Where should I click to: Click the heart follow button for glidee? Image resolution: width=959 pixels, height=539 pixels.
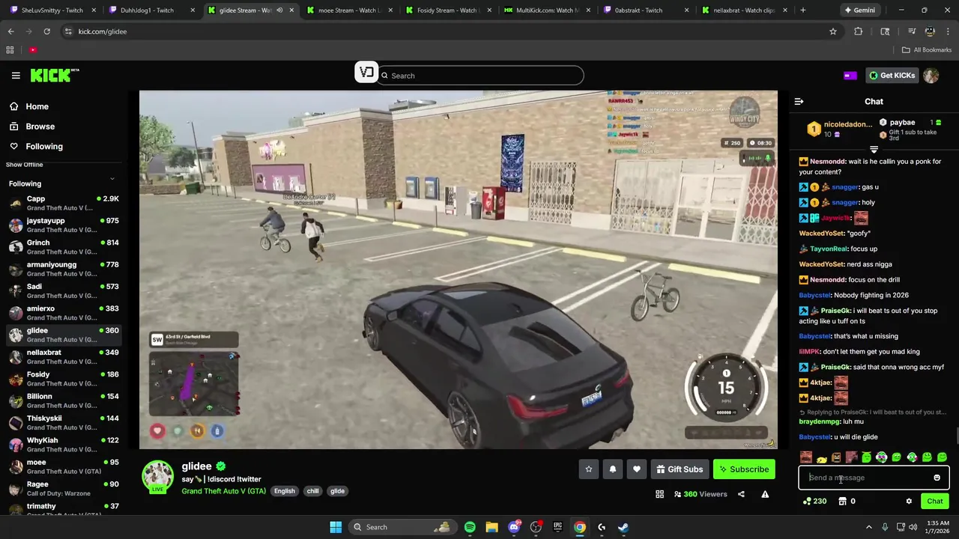pos(637,469)
